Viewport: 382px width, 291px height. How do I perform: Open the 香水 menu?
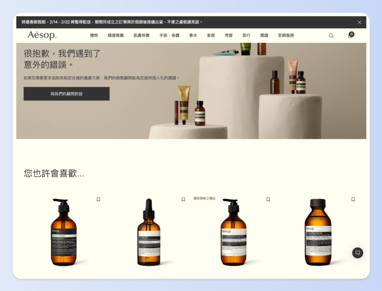tap(193, 35)
